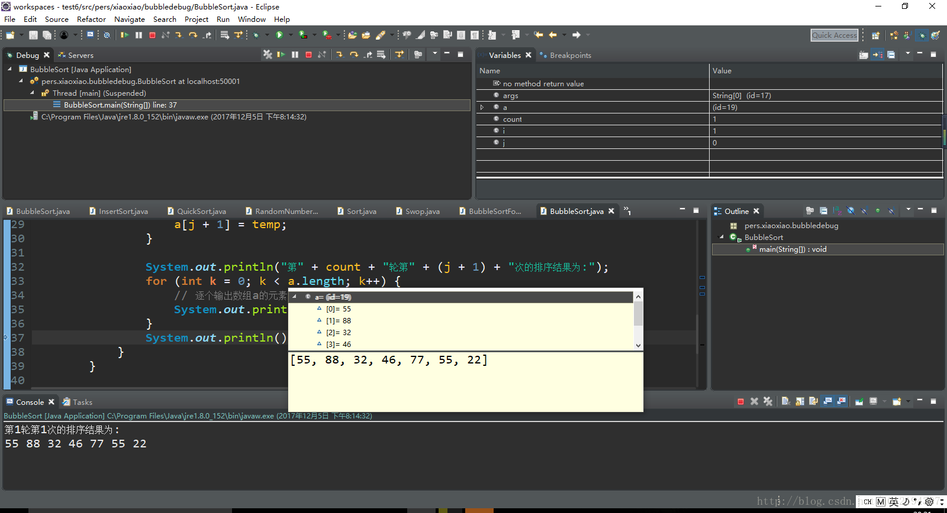Open the Debug view menu dropdown
This screenshot has width=947, height=513.
(435, 54)
